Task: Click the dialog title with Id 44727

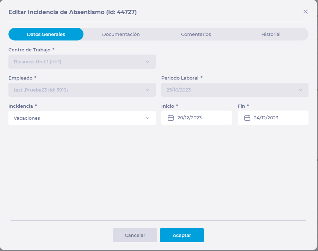Action: point(73,12)
